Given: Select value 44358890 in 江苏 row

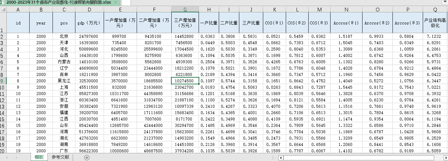Looking at the screenshot, I should click(x=154, y=93).
